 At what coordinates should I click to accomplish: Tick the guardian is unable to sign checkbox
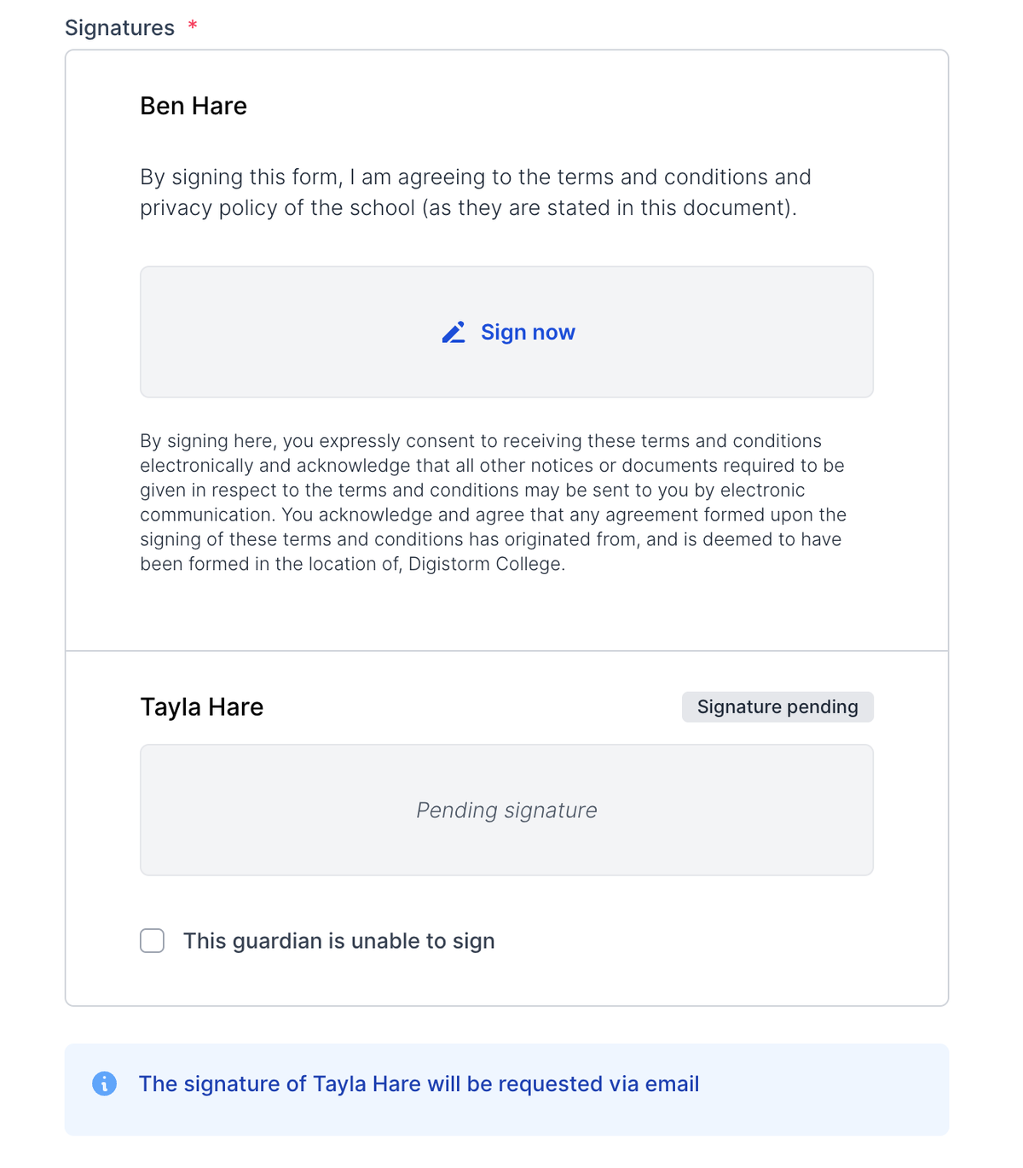153,940
